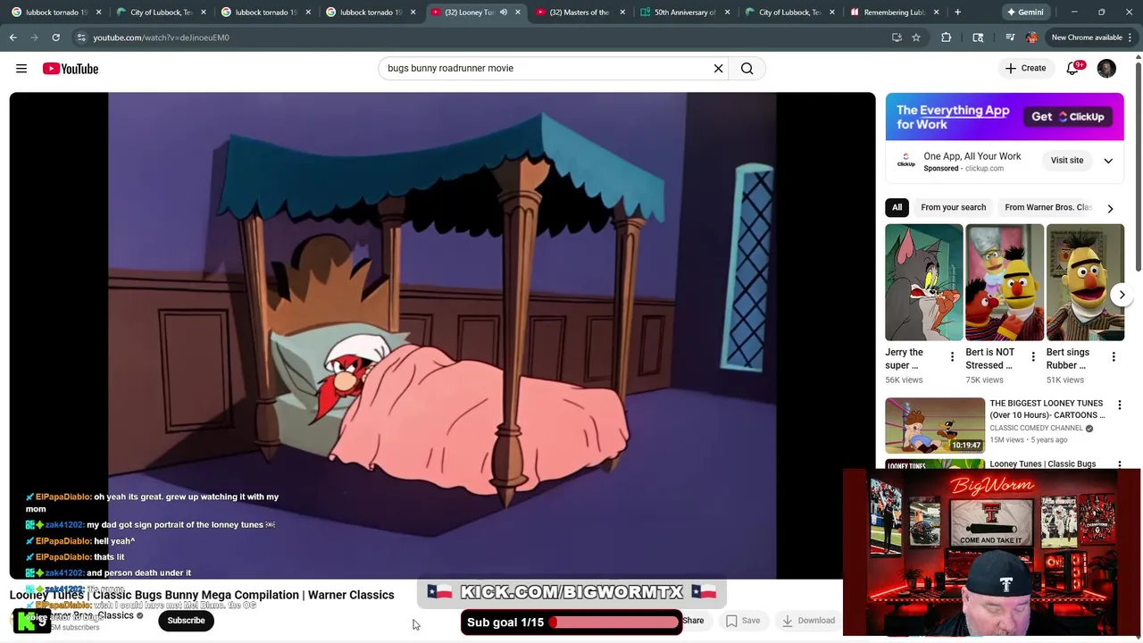Mute the Looney Tunes tab audio

point(504,13)
